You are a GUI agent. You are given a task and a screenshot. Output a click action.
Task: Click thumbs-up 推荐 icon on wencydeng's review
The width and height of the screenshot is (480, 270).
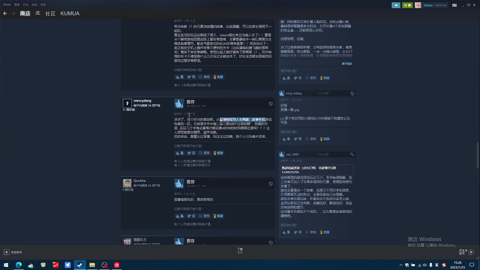click(x=179, y=103)
